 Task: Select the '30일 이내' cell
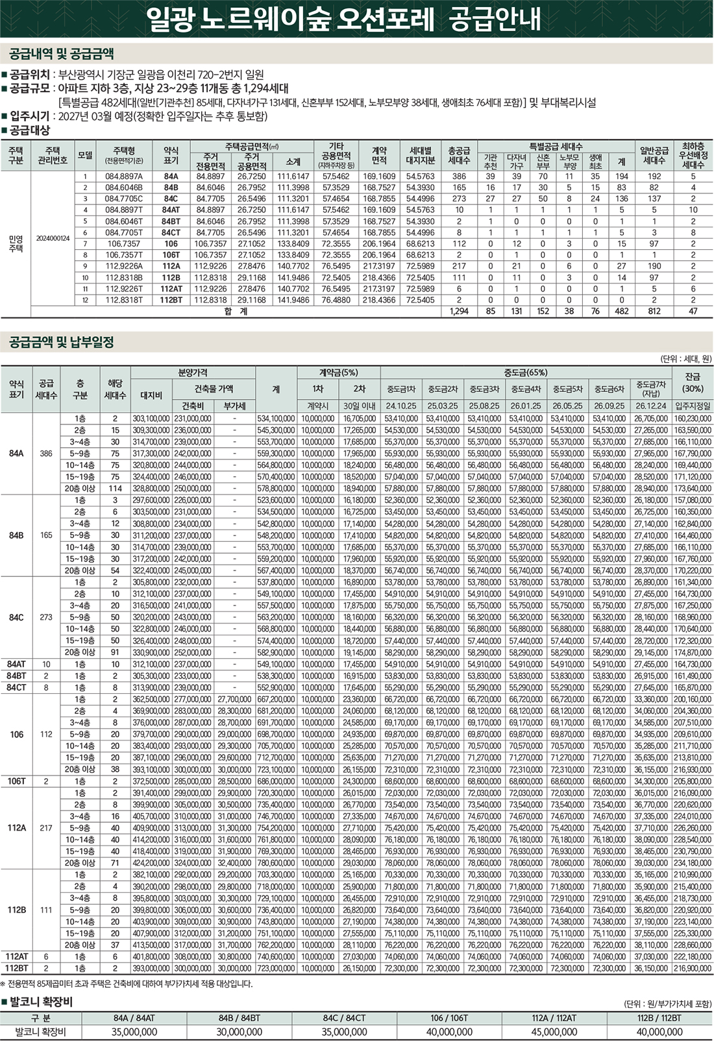coord(359,406)
